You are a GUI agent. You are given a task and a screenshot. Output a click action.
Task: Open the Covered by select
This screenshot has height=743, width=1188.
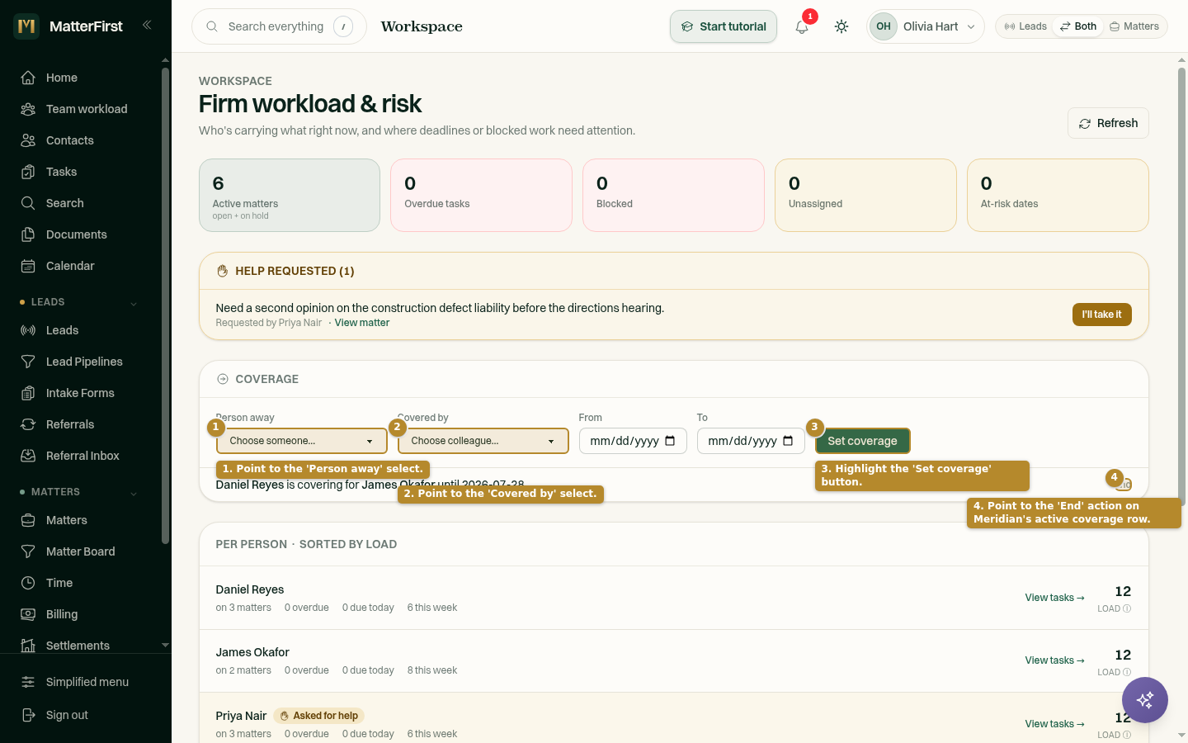click(x=483, y=441)
